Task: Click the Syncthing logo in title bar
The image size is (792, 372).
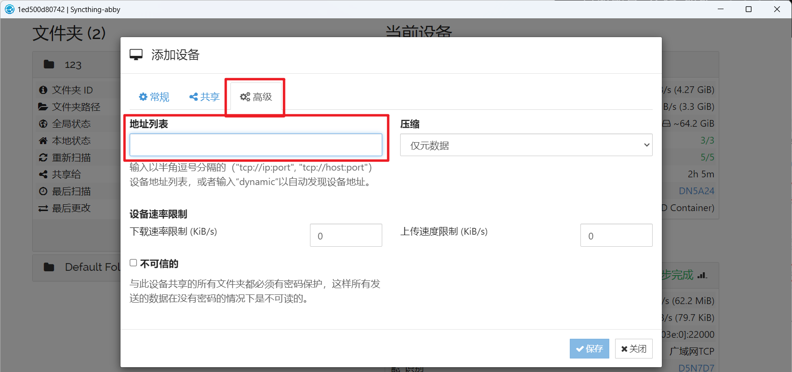Action: pyautogui.click(x=10, y=9)
